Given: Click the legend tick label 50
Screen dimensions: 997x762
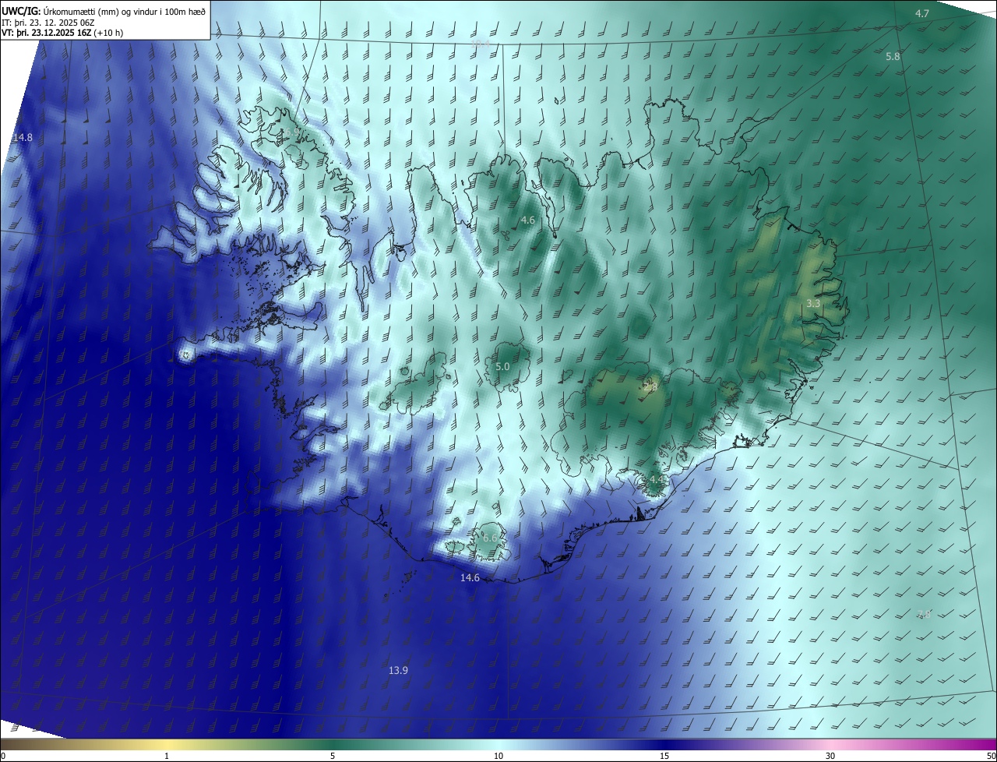Looking at the screenshot, I should click(x=991, y=757).
